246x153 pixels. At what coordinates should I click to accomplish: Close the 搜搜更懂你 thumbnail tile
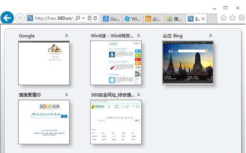coord(66,95)
